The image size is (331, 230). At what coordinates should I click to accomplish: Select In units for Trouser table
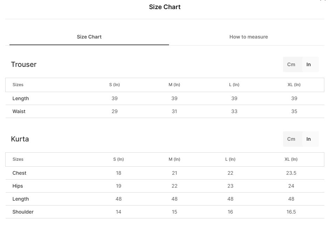(309, 64)
